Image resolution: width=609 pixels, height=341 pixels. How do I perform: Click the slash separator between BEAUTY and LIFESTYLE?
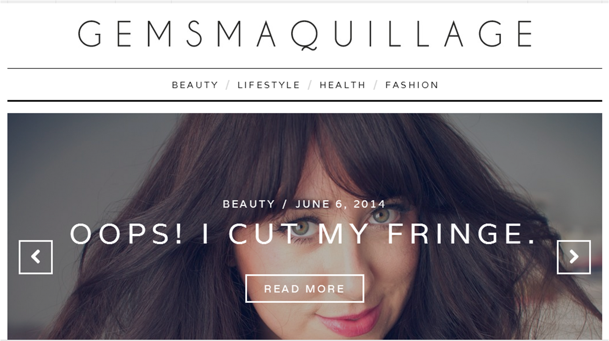228,85
